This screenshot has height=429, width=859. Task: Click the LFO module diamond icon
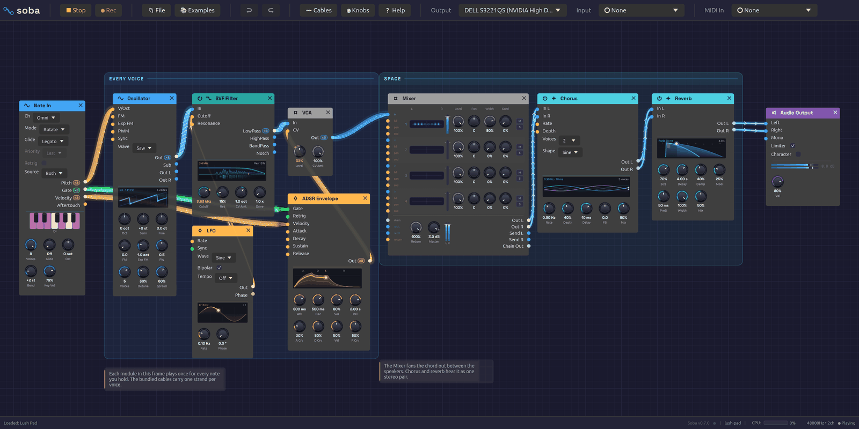pos(200,231)
